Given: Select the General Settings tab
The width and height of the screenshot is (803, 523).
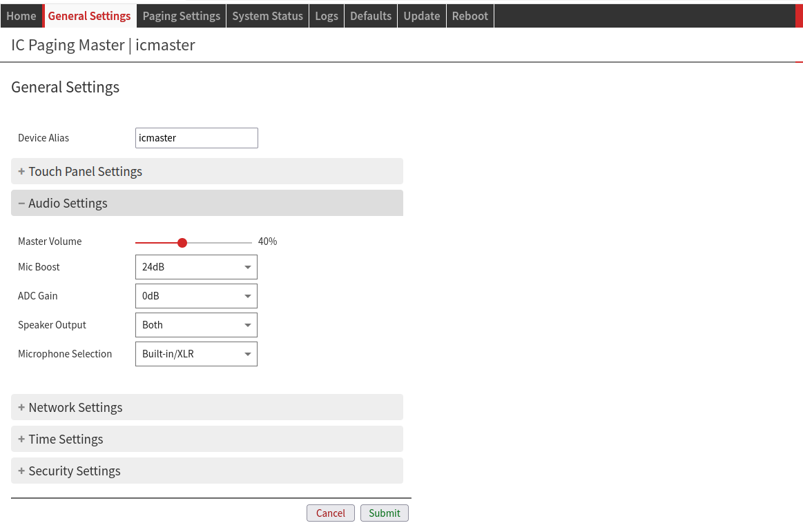Looking at the screenshot, I should point(90,16).
